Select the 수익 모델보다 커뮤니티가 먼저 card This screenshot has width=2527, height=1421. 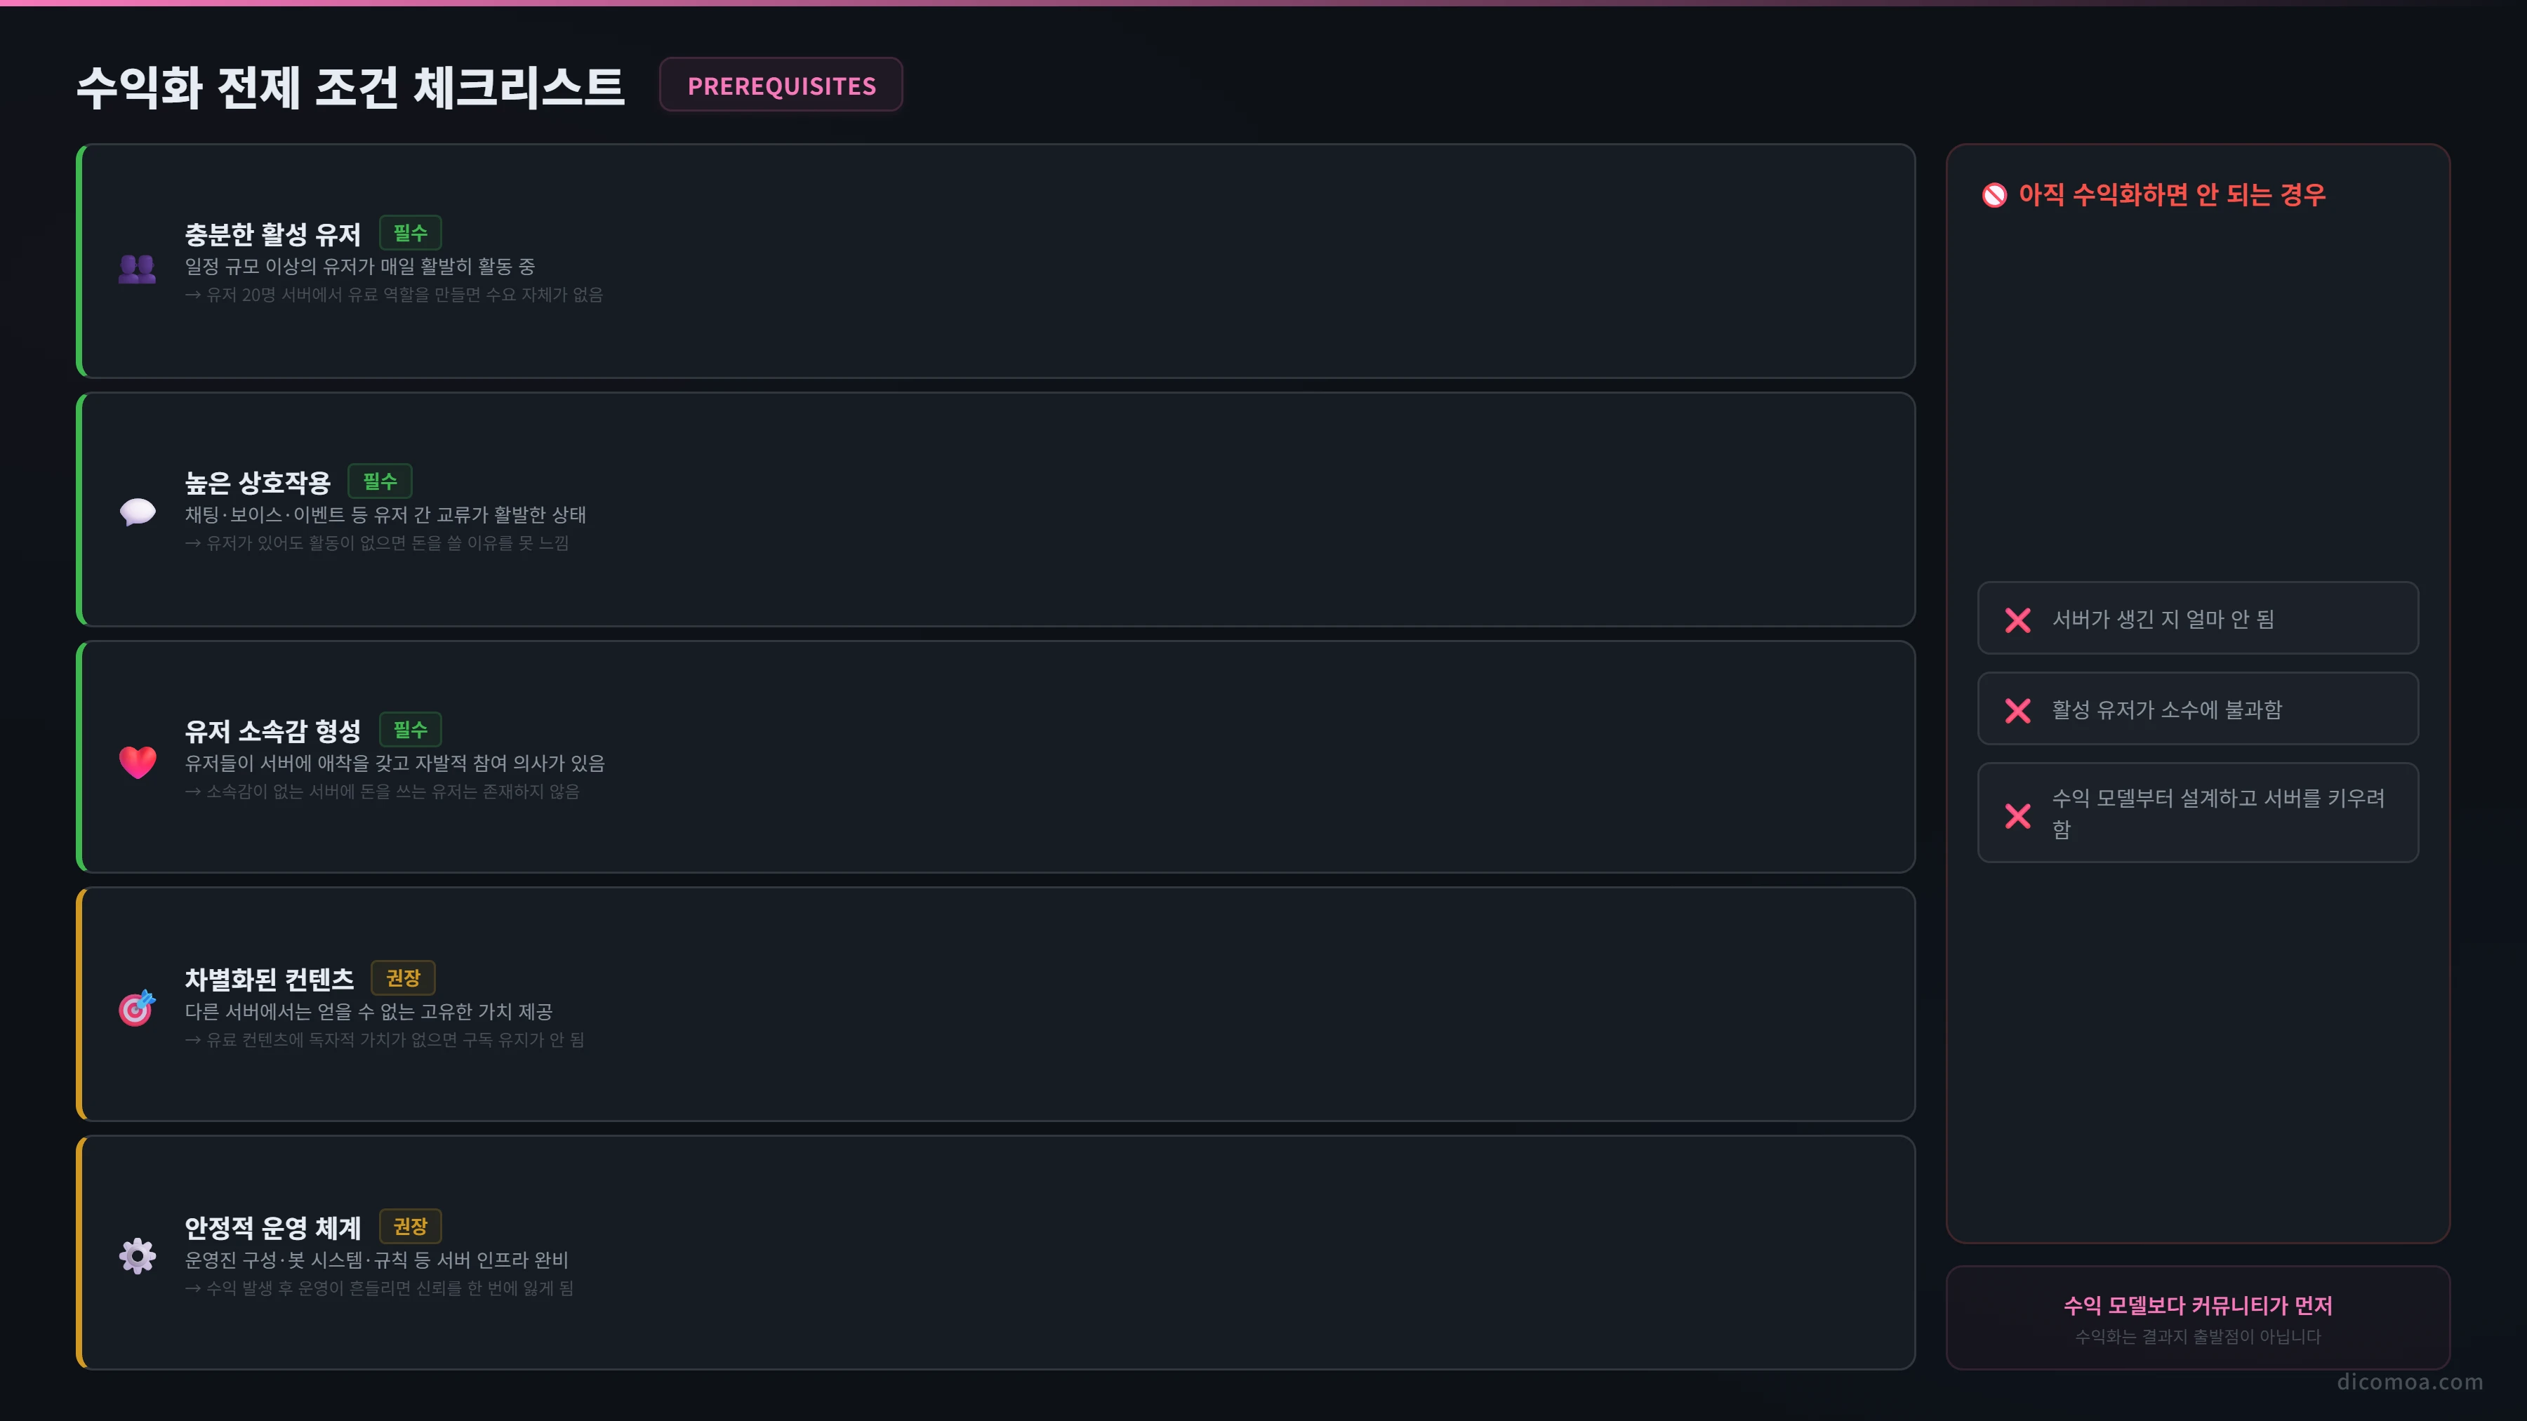(2197, 1318)
